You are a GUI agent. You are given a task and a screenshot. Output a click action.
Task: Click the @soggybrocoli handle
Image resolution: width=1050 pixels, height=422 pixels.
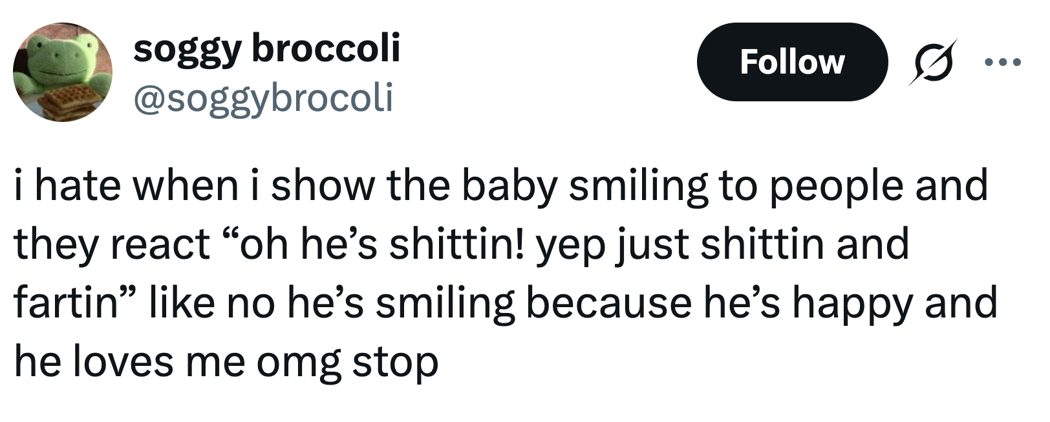tap(262, 97)
